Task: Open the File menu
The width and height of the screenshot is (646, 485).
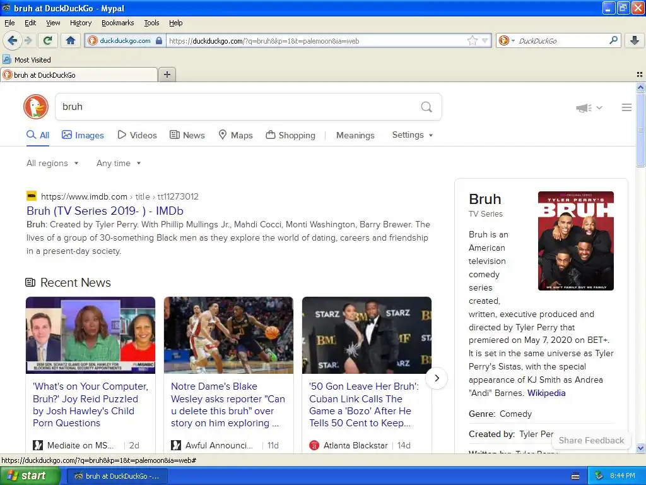Action: 9,23
